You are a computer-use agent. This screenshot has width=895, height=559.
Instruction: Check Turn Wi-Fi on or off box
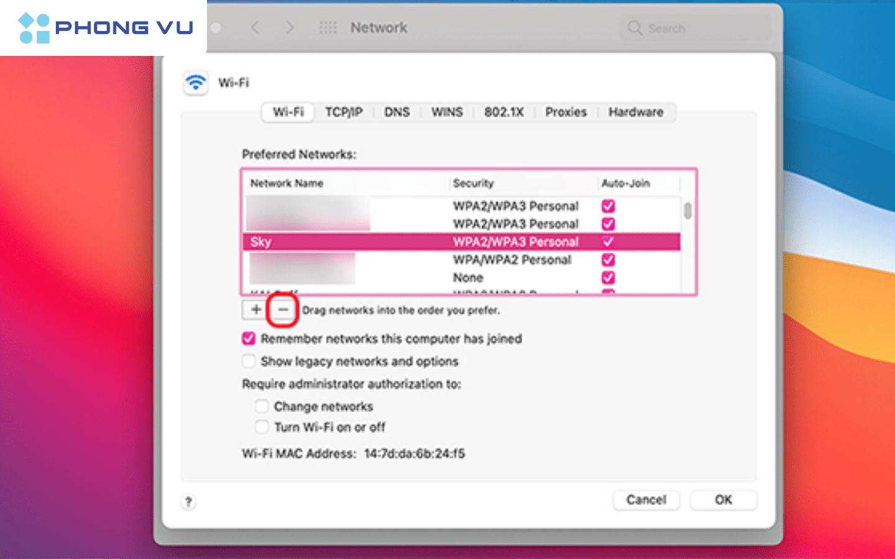262,427
